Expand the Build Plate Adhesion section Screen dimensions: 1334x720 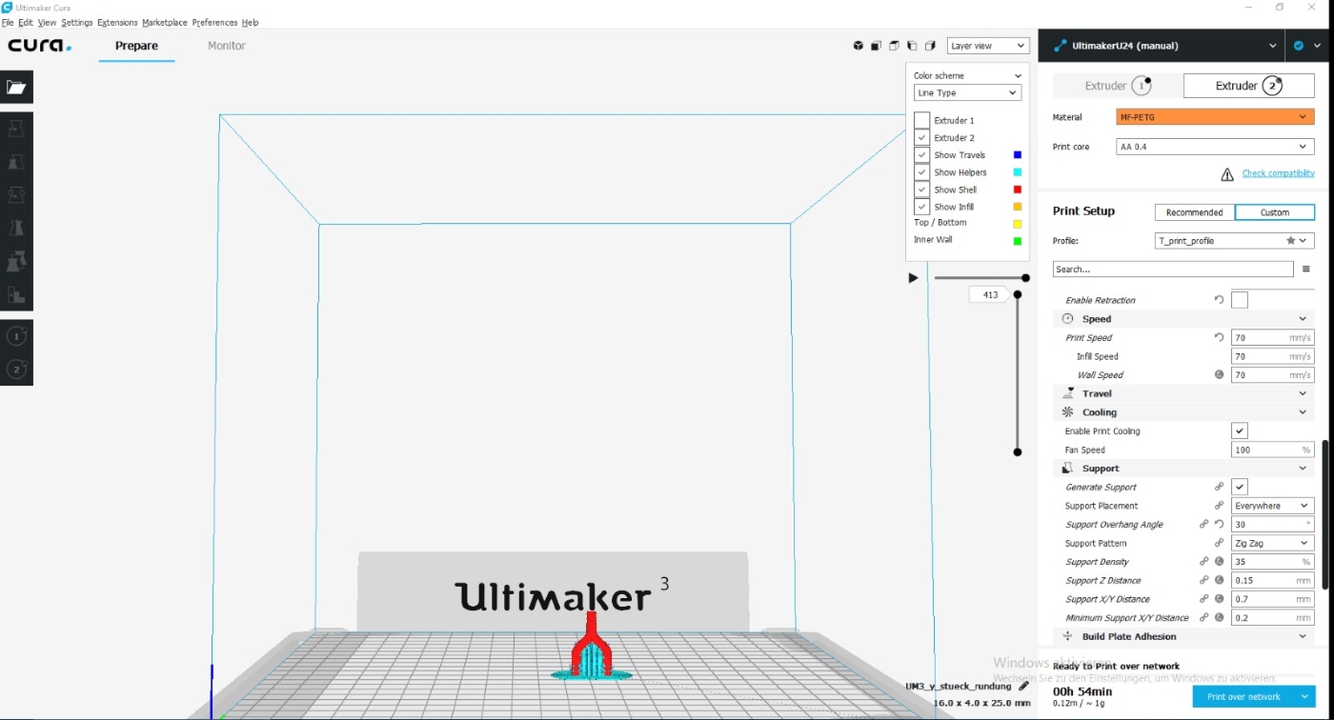(x=1183, y=636)
